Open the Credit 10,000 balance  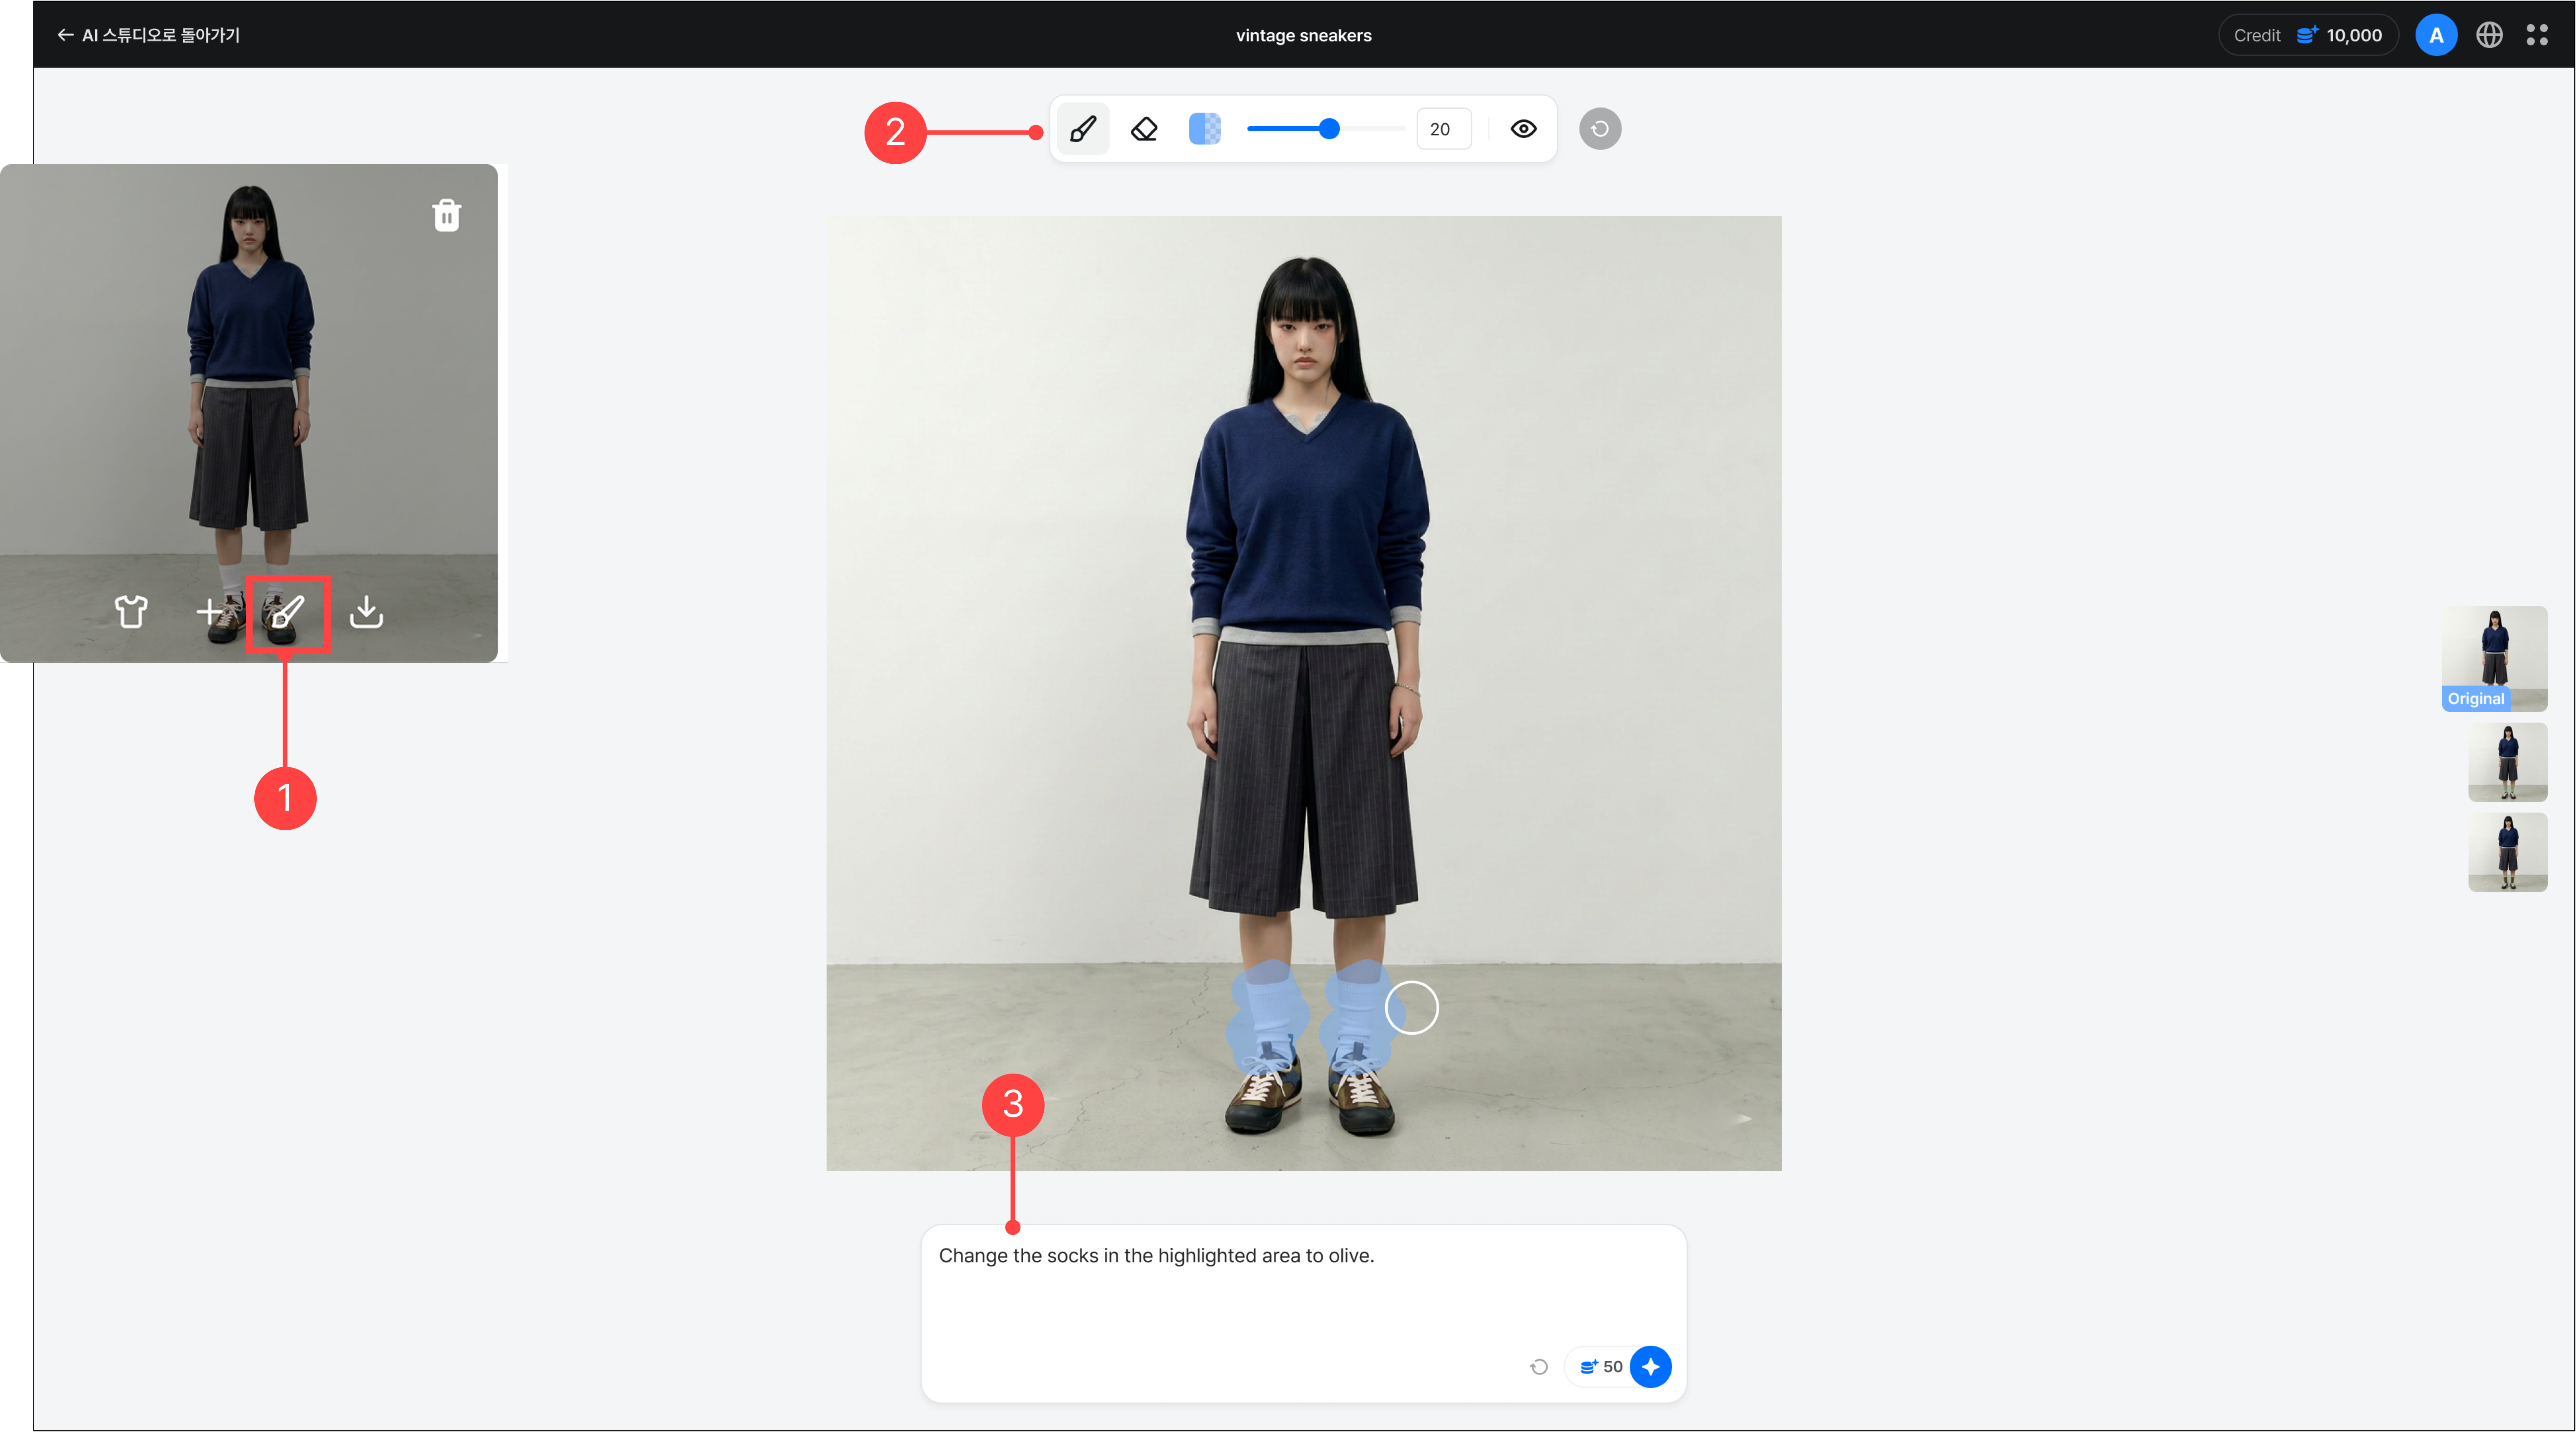2308,35
